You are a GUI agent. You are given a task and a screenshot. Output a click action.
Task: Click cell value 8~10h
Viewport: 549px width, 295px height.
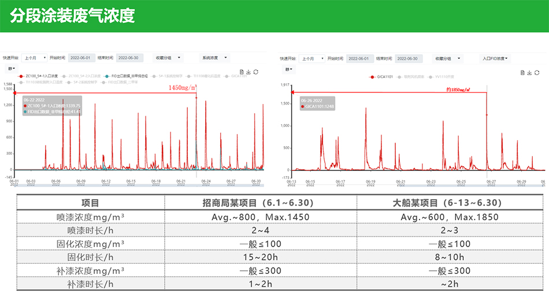[450, 257]
